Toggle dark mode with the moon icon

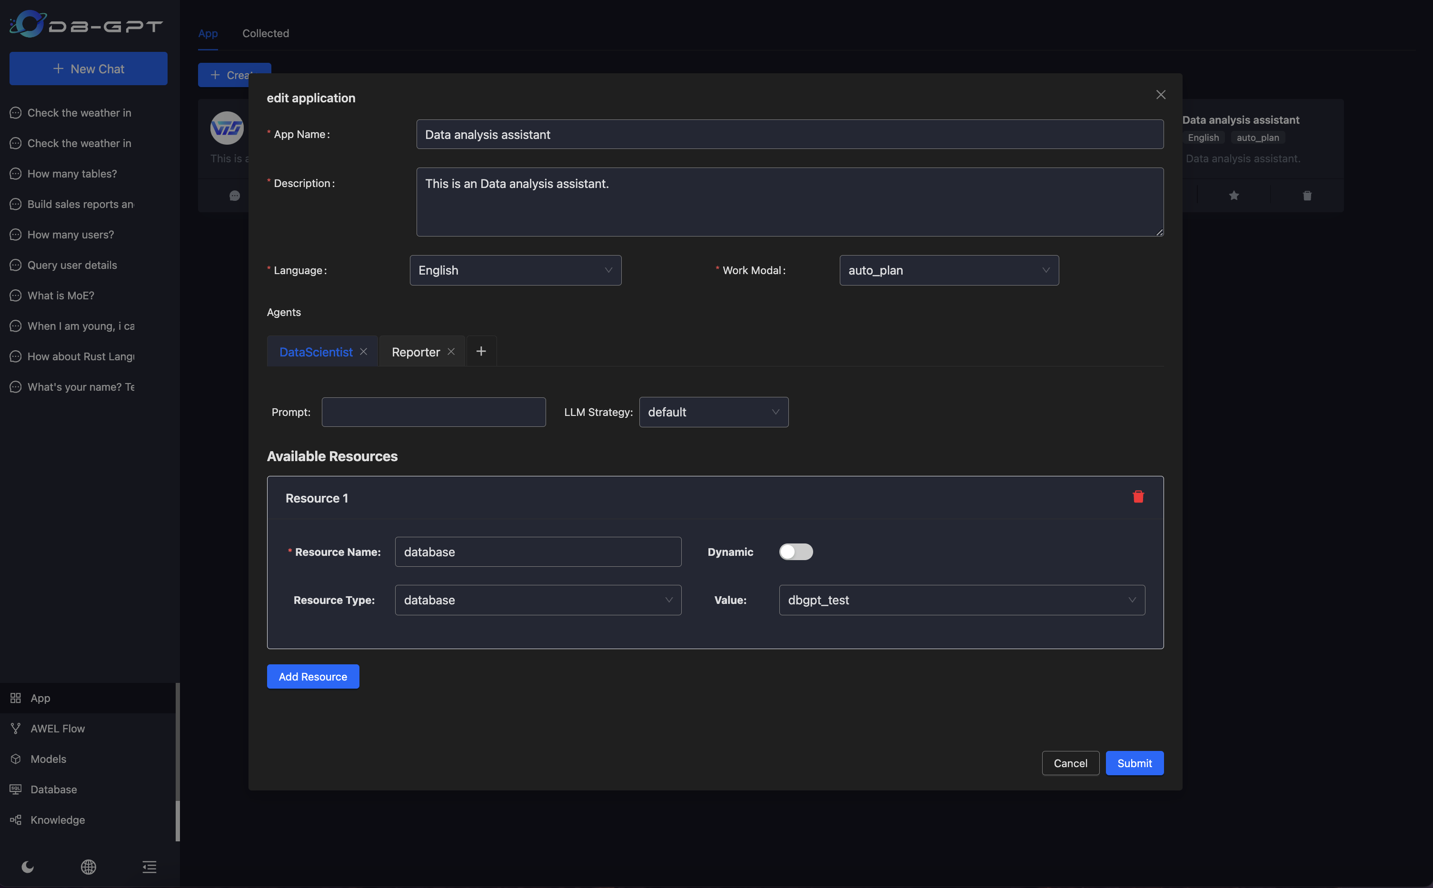click(27, 867)
